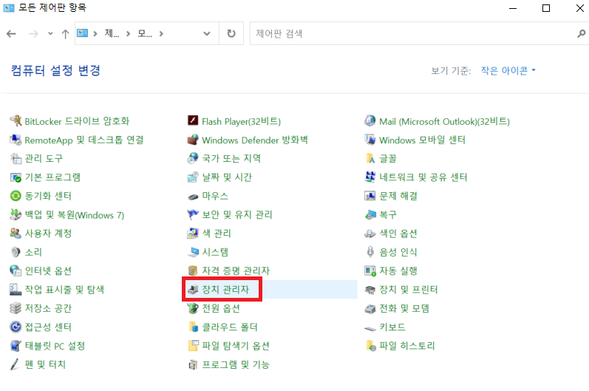Click the 클라우드 폴더 icon
The image size is (589, 391).
pyautogui.click(x=193, y=327)
